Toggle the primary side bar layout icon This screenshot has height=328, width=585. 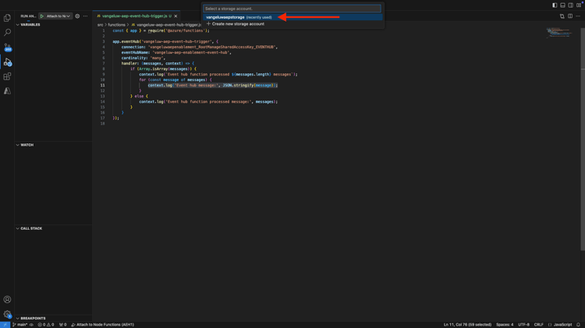coord(555,5)
